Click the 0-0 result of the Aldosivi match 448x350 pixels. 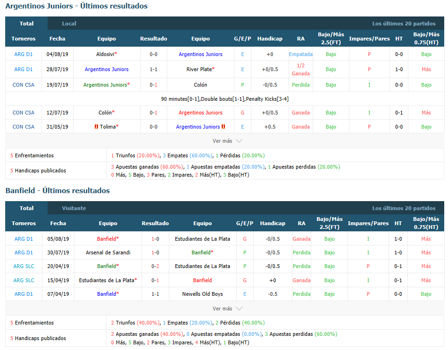tap(154, 54)
